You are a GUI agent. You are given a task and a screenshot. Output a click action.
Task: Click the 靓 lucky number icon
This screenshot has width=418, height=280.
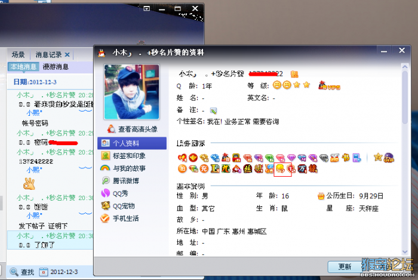(294, 74)
